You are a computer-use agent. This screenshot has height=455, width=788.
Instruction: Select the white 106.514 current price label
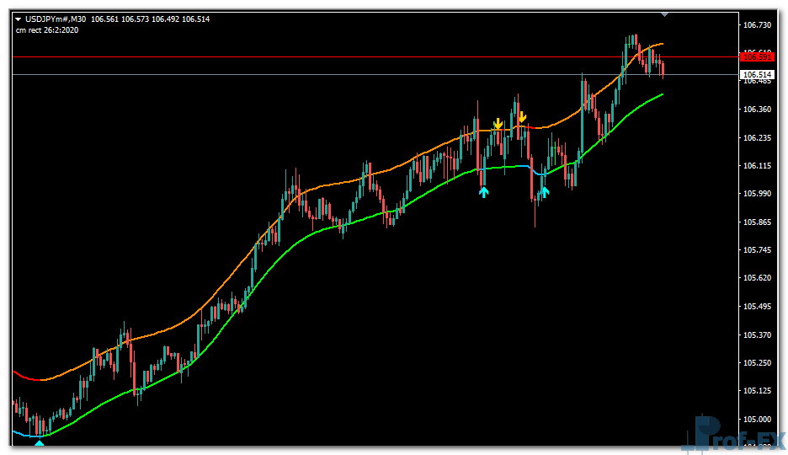(x=756, y=75)
